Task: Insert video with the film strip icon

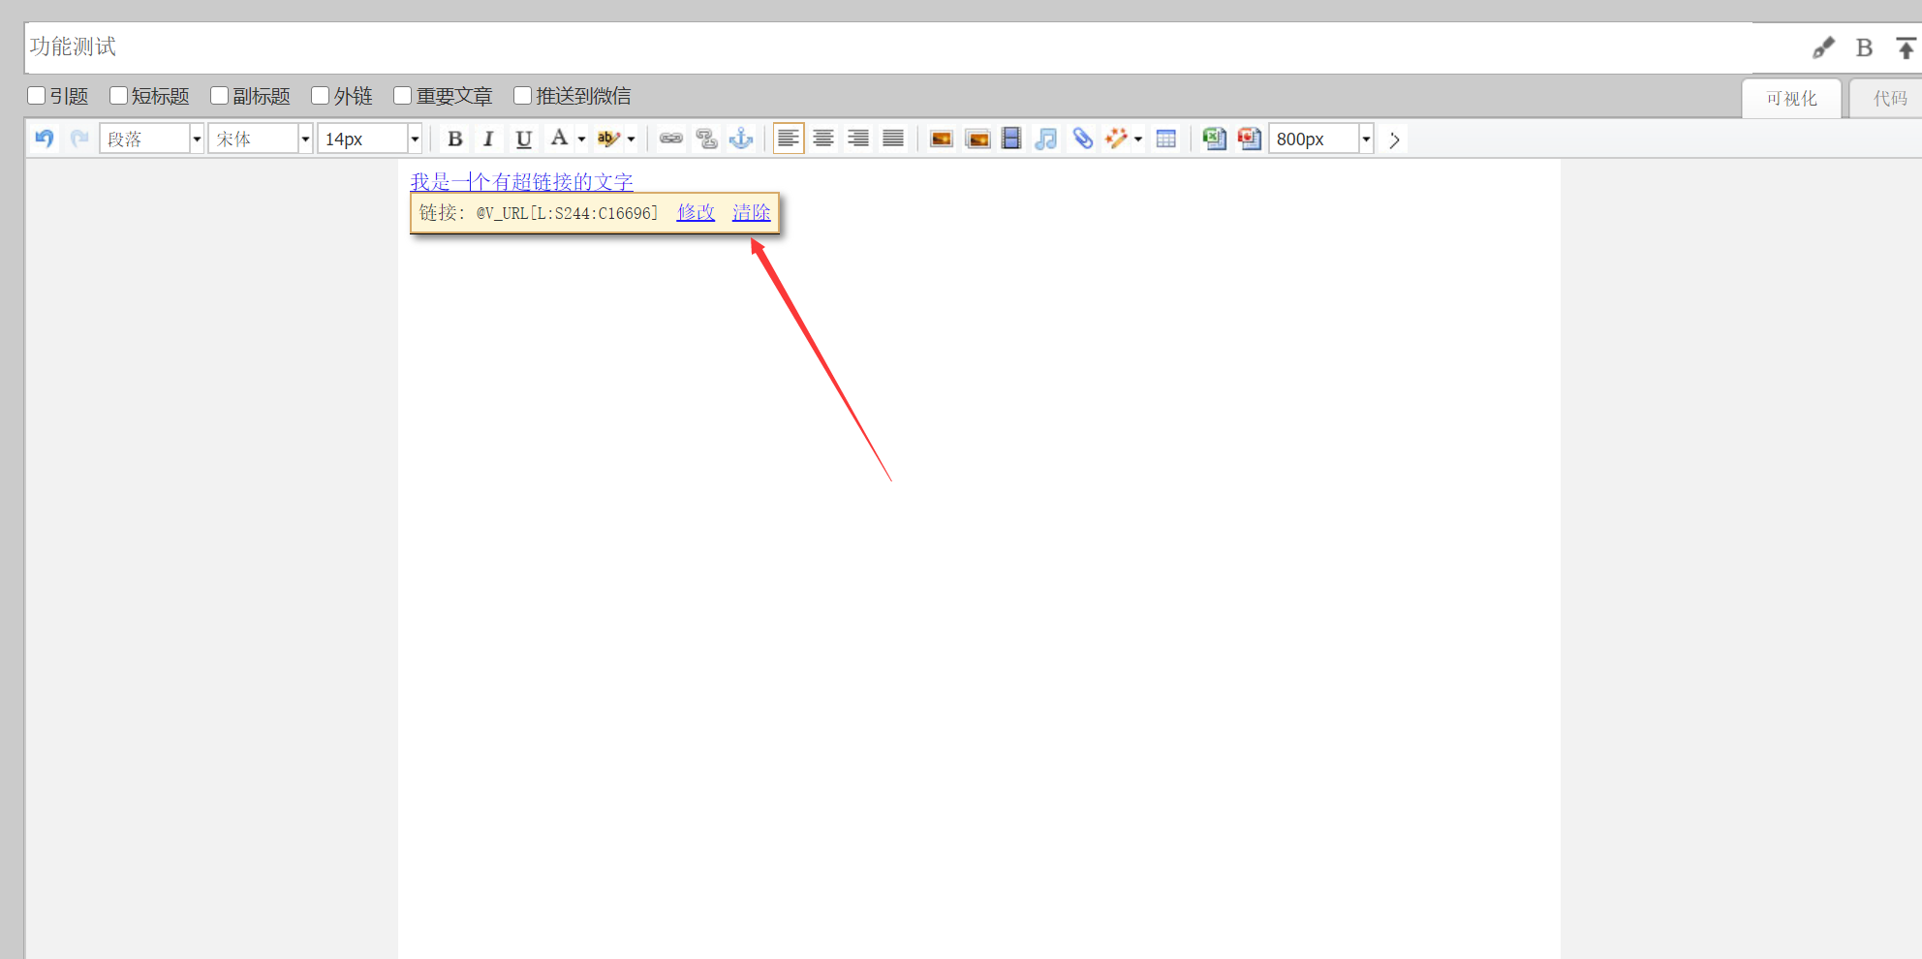Action: pyautogui.click(x=1011, y=139)
